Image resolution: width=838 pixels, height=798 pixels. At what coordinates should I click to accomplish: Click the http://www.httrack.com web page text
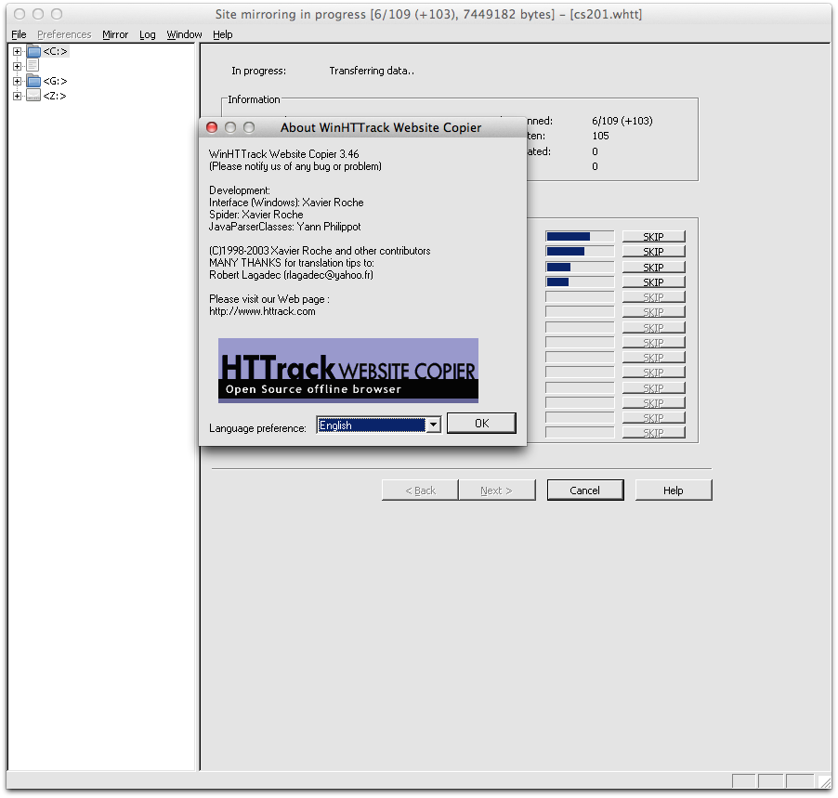(x=262, y=311)
